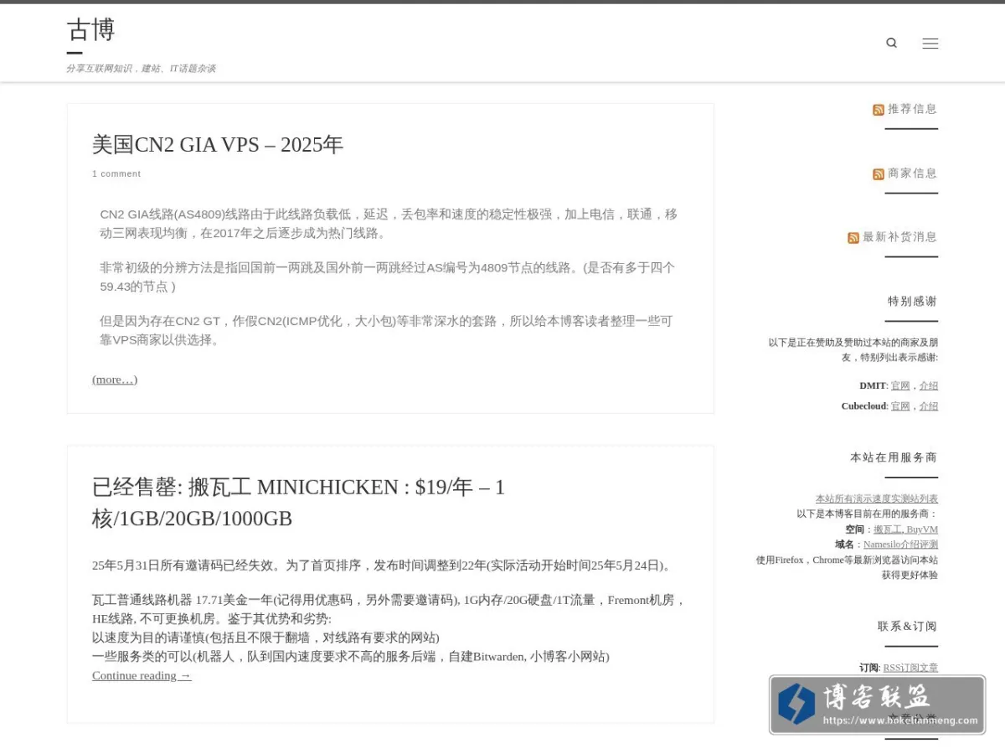Image resolution: width=1005 pixels, height=754 pixels.
Task: Open the Cubecloud 介绍 link
Action: pos(929,406)
